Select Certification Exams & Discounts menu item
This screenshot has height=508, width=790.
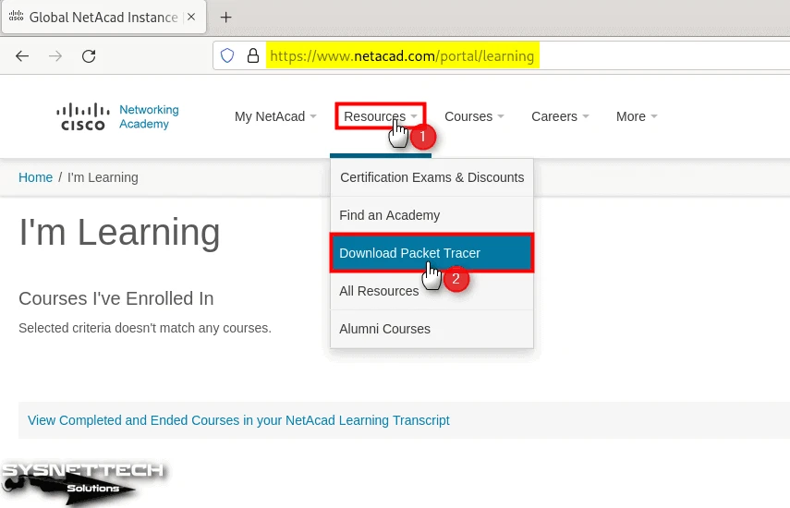[x=431, y=177]
